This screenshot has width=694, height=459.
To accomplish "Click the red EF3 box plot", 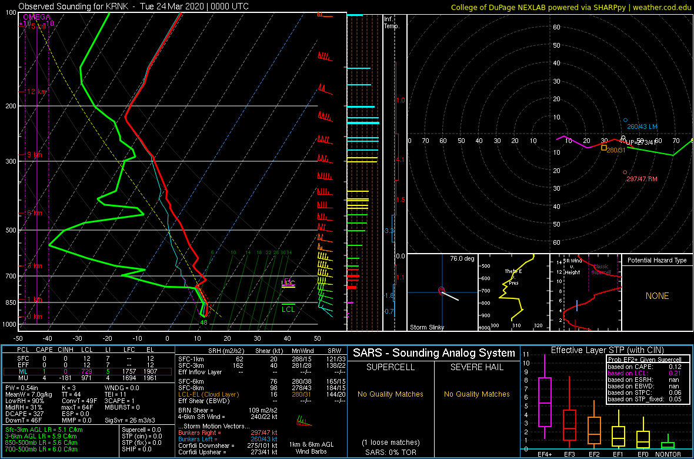I will (x=569, y=424).
